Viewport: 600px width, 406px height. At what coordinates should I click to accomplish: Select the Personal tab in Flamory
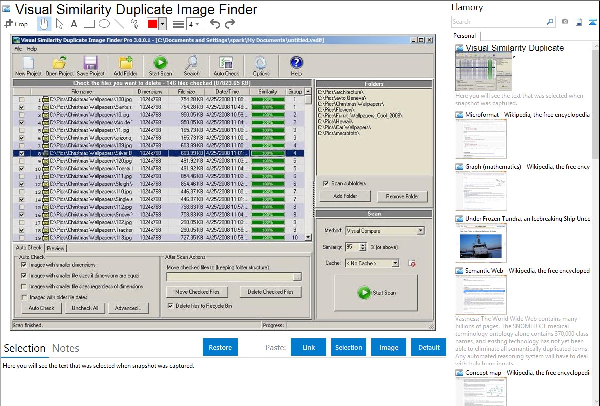click(464, 35)
